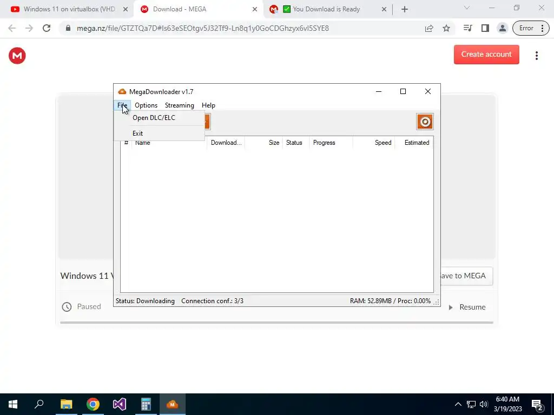Click the Download... column header
The width and height of the screenshot is (554, 415).
click(x=226, y=143)
